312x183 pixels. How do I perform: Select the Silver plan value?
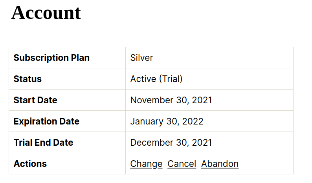[x=142, y=58]
